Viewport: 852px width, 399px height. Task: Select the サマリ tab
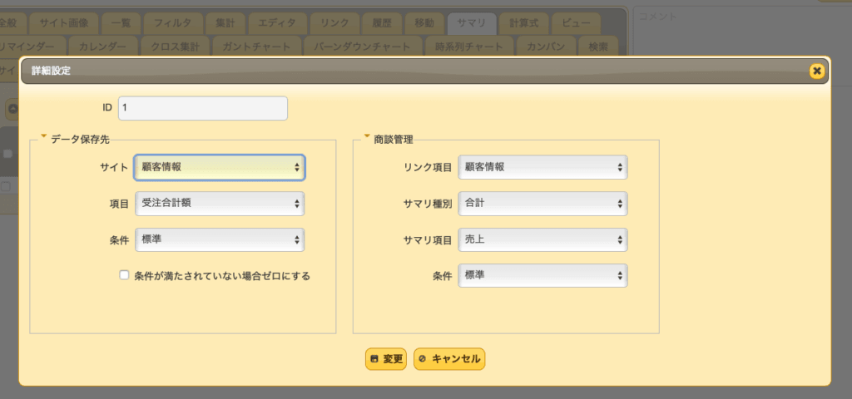tap(471, 22)
